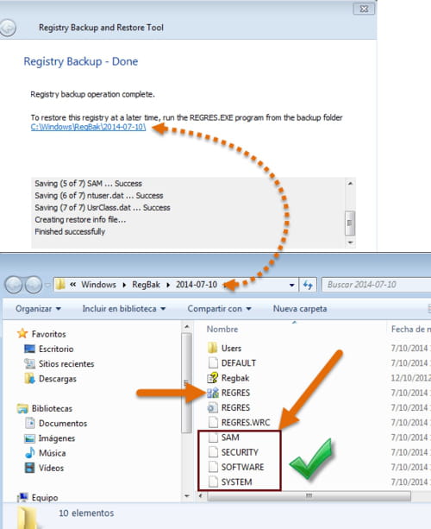This screenshot has height=529, width=431.
Task: Click the backup log scrollbar thumb
Action: [350, 223]
